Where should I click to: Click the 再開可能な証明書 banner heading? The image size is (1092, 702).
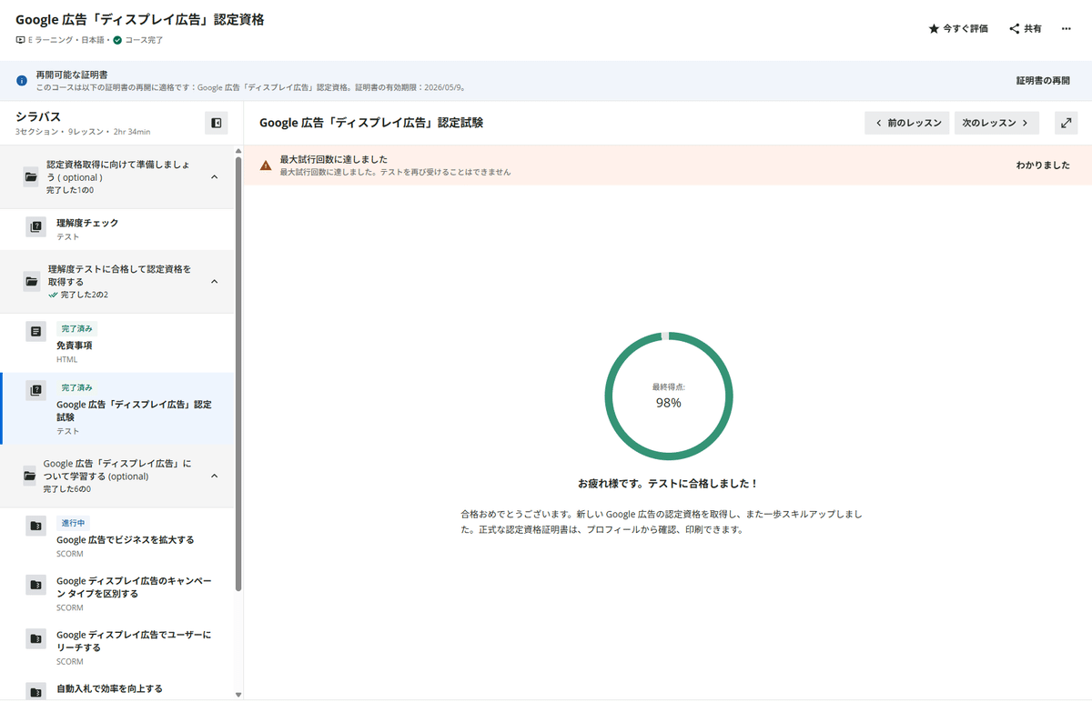73,75
